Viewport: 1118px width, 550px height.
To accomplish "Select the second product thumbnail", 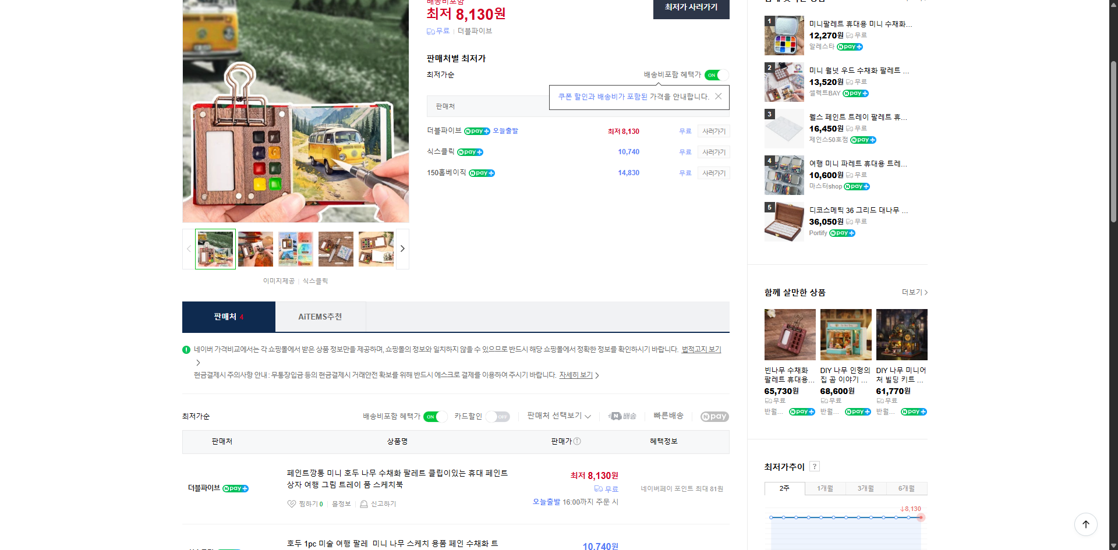I will coord(255,249).
